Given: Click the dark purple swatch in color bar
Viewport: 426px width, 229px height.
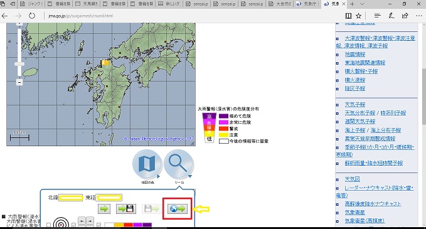Looking at the screenshot, I should point(147,225).
